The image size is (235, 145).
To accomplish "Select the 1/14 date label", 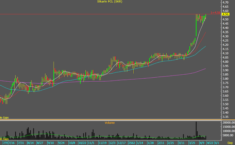I will (x=140, y=143).
